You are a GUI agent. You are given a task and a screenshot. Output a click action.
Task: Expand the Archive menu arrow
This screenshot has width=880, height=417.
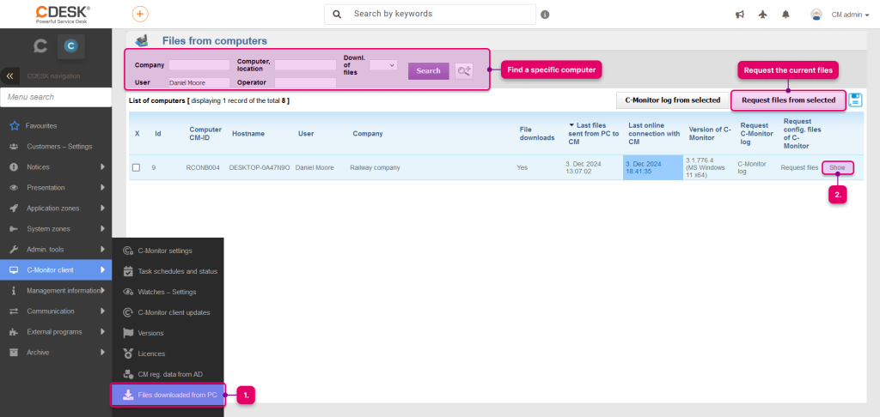103,353
